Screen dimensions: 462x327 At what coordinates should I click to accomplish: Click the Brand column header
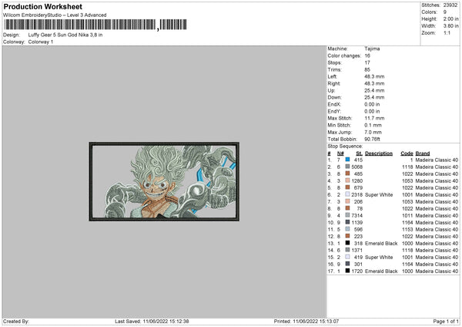pyautogui.click(x=423, y=153)
